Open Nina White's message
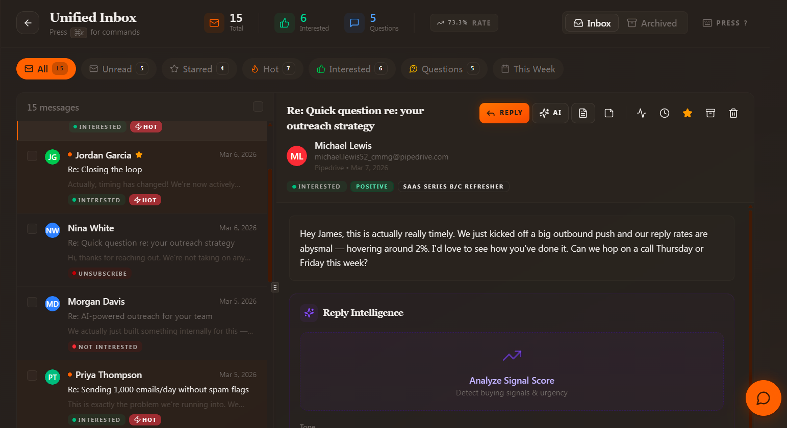Image resolution: width=787 pixels, height=428 pixels. tap(142, 250)
